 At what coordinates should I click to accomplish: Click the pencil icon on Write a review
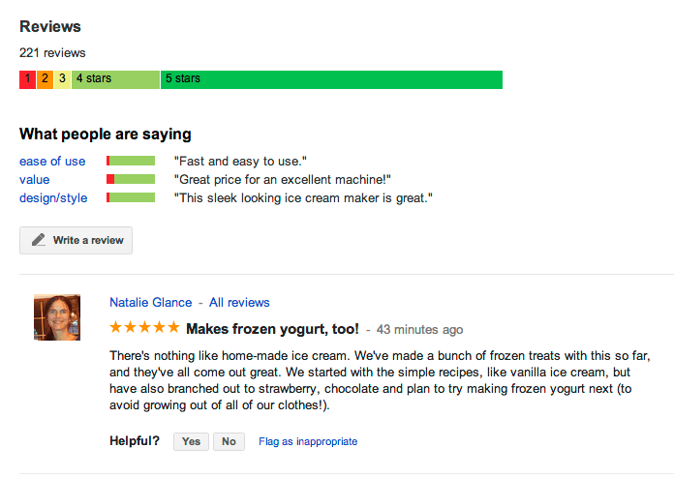coord(39,240)
